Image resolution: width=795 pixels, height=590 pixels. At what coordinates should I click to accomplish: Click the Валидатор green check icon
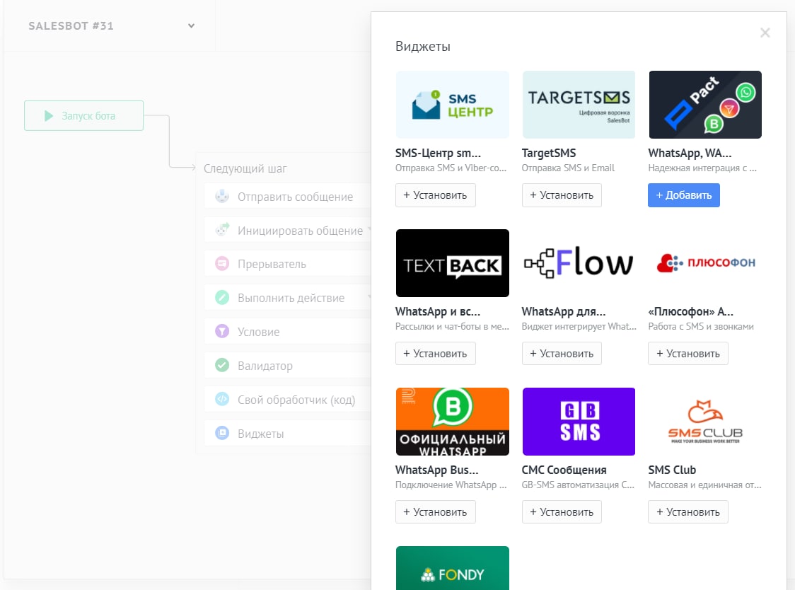pyautogui.click(x=222, y=365)
